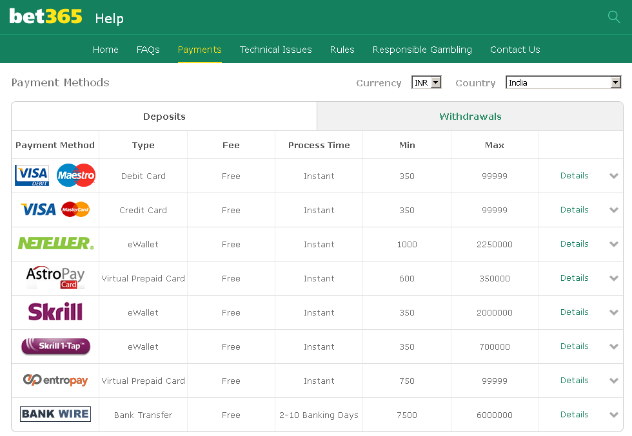Viewport: 632px width, 436px height.
Task: Open Details link for Neteller
Action: pyautogui.click(x=575, y=244)
